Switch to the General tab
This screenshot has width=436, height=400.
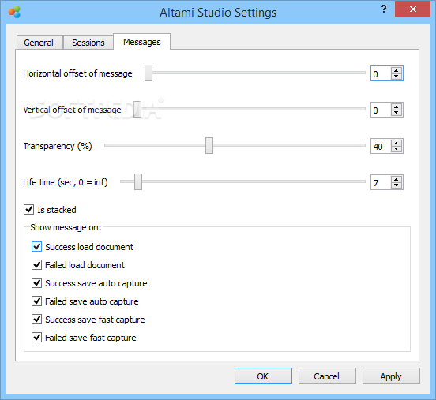[x=39, y=43]
